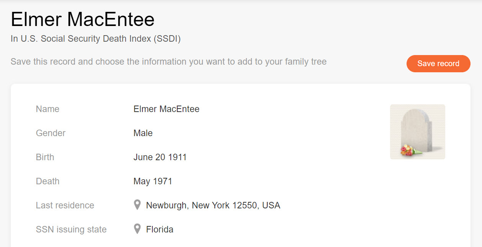Click the Birth field label
This screenshot has width=482, height=247.
coord(45,157)
